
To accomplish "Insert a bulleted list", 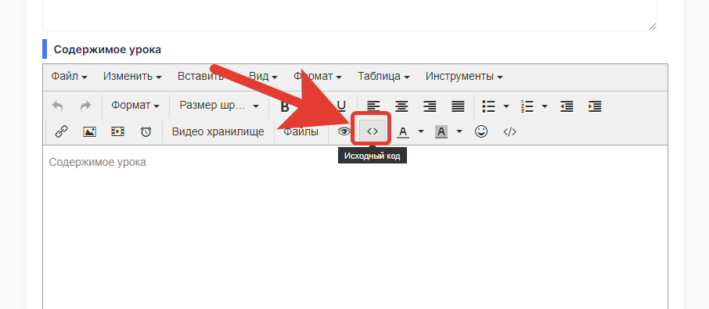I will point(489,106).
